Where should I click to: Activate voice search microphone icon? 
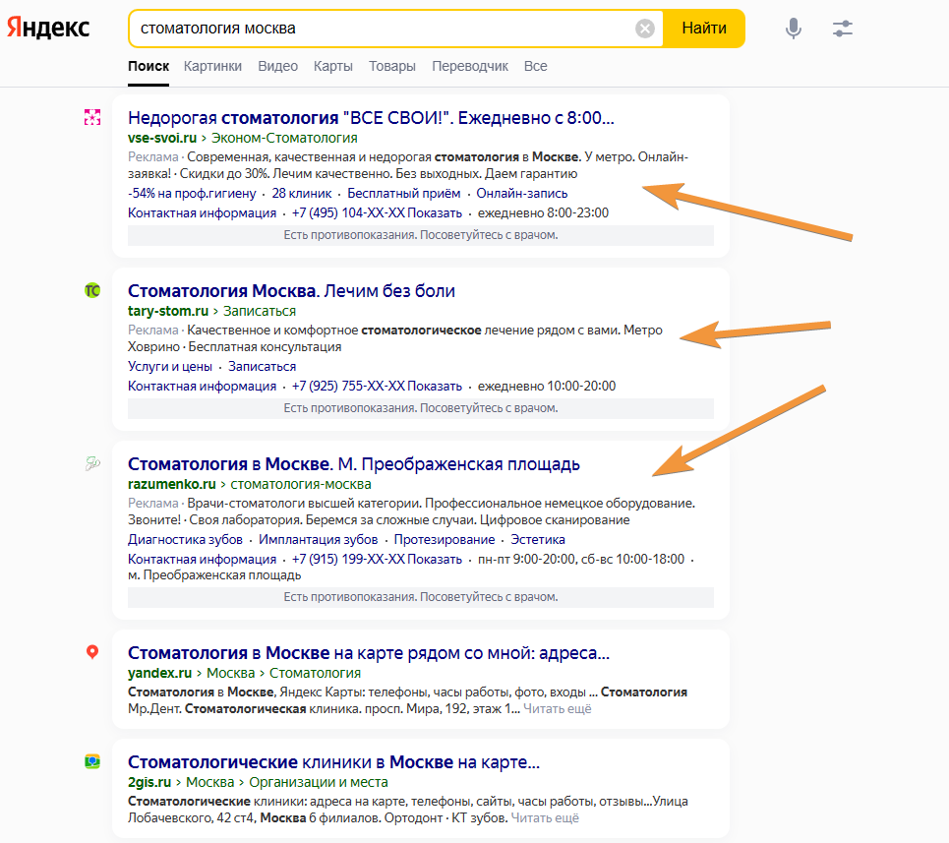793,29
